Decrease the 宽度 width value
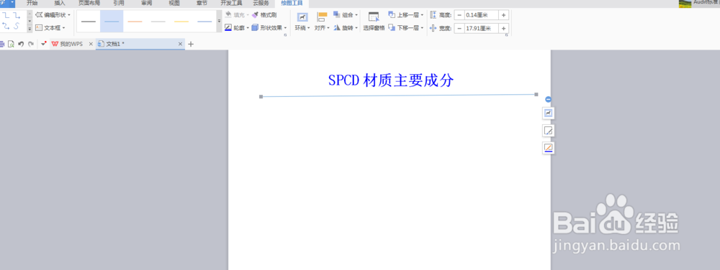The width and height of the screenshot is (720, 270). tap(459, 29)
